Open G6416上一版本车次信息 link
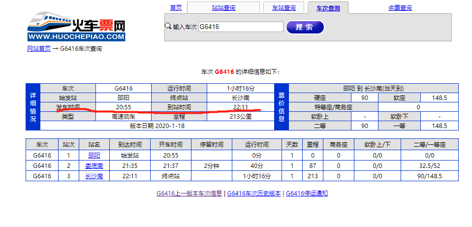The width and height of the screenshot is (472, 227). point(189,194)
